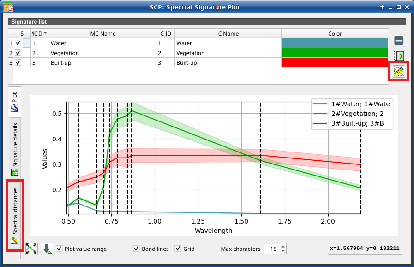Uncheck the Water signature checkbox

coord(18,43)
